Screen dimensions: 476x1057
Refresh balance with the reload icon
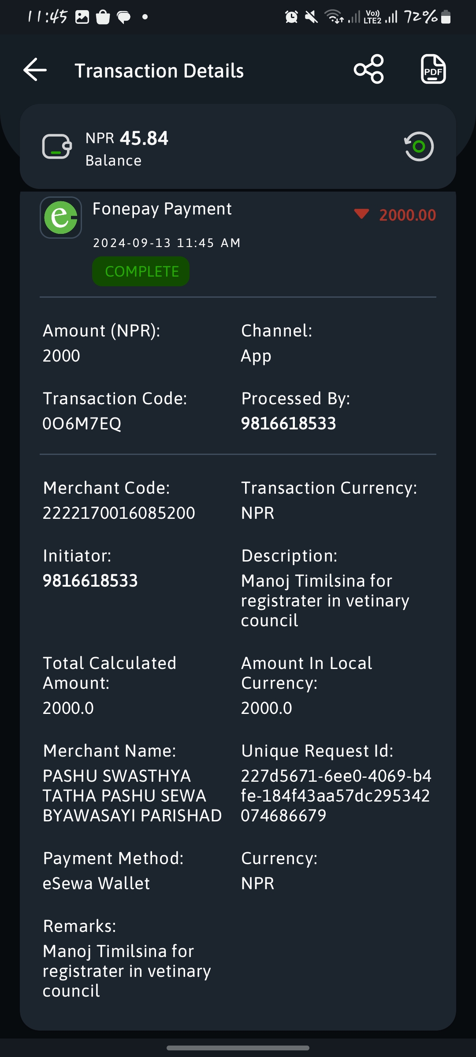tap(419, 146)
